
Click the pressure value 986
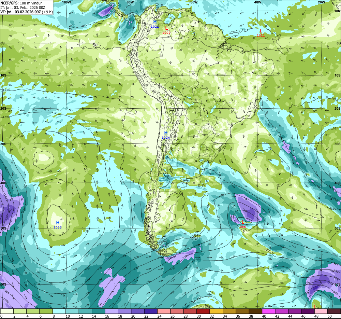[243, 227]
